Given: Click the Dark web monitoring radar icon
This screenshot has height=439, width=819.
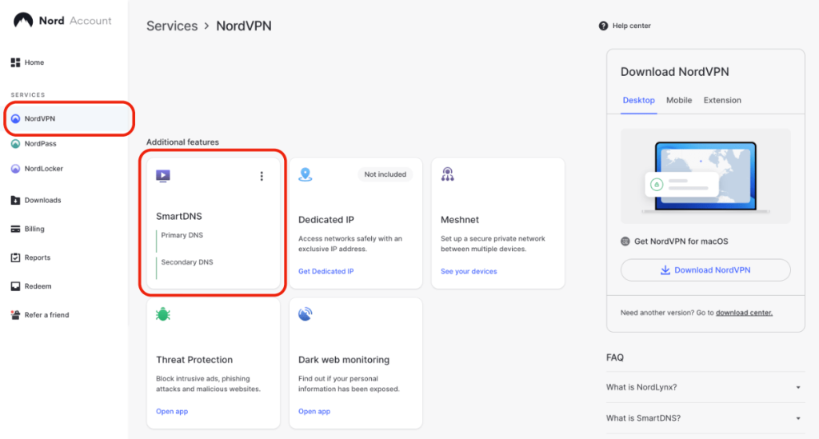Looking at the screenshot, I should click(306, 314).
